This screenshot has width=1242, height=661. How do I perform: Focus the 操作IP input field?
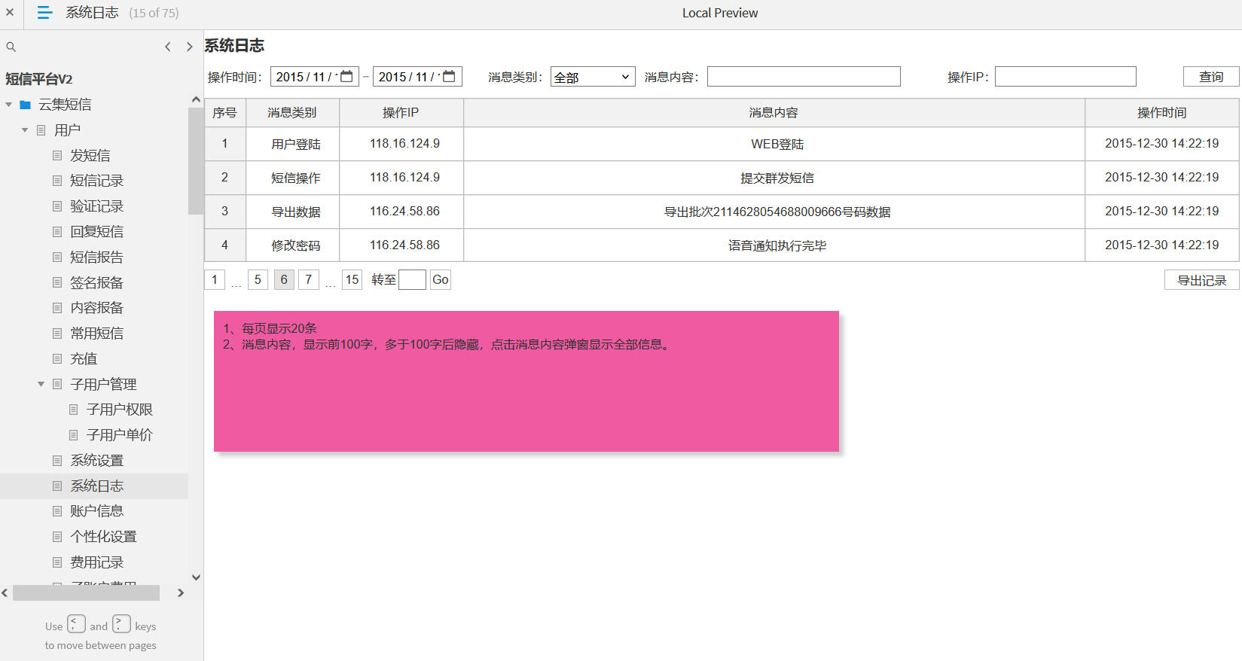pos(1065,77)
